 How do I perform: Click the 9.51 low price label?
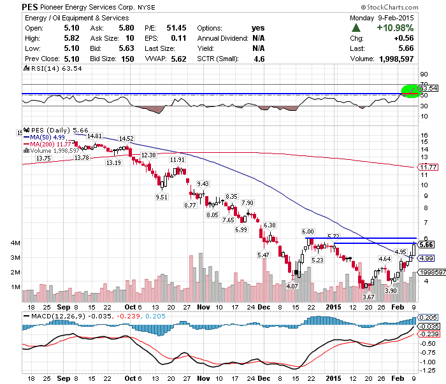click(162, 197)
